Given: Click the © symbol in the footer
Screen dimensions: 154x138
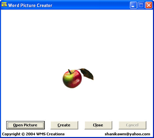Looking at the screenshot, I should pos(23,134).
